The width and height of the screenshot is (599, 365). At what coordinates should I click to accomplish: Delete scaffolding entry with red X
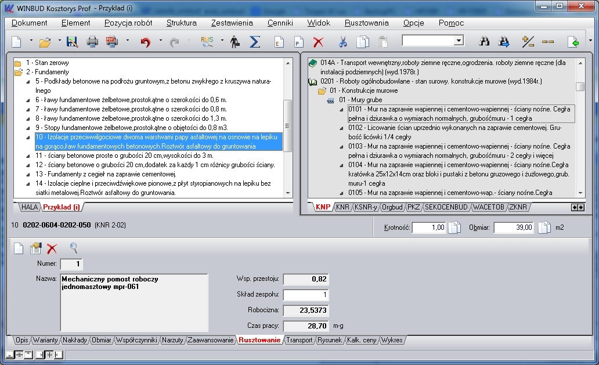(x=52, y=248)
